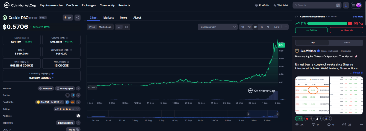The height and width of the screenshot is (131, 366).
Task: Click the FDV info icon
Action: click(x=24, y=50)
